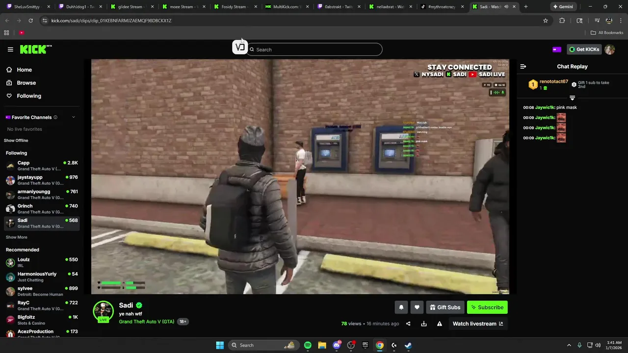This screenshot has width=628, height=353.
Task: Click the Favorite Channels info icon
Action: (55, 117)
